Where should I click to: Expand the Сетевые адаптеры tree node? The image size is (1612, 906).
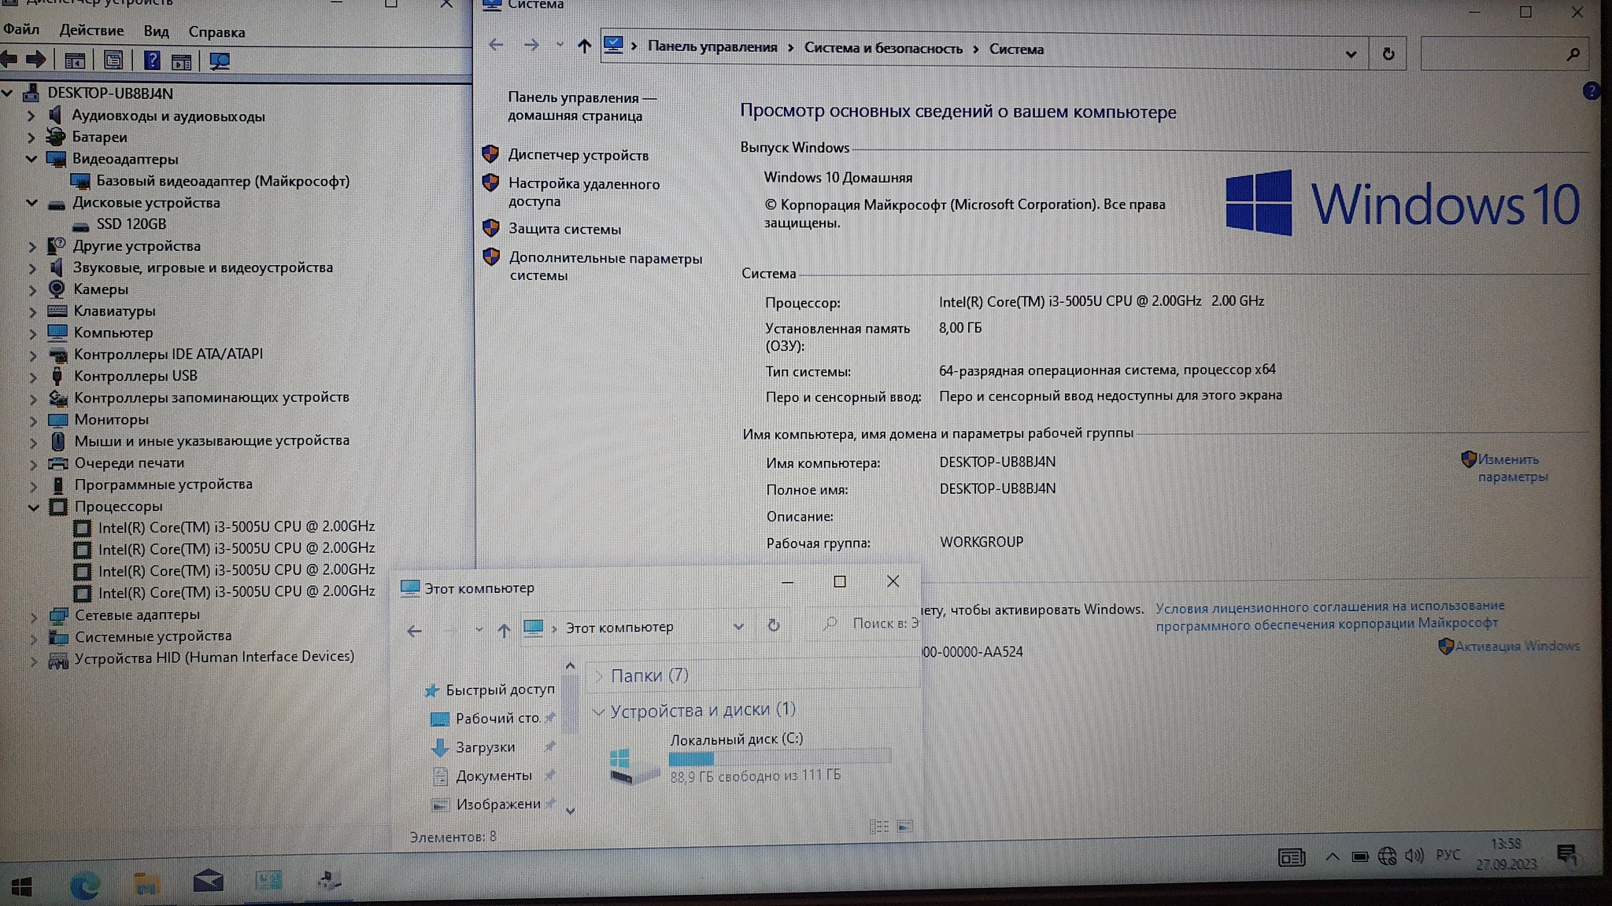coord(33,616)
